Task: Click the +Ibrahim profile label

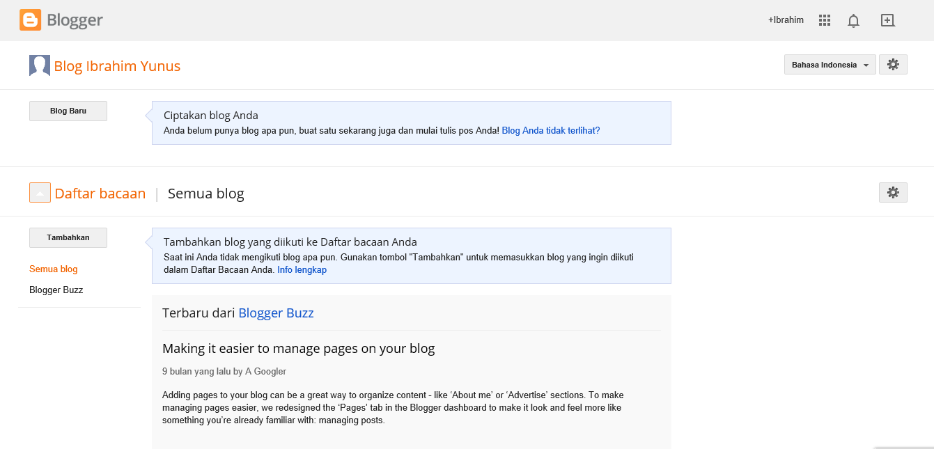Action: tap(786, 20)
